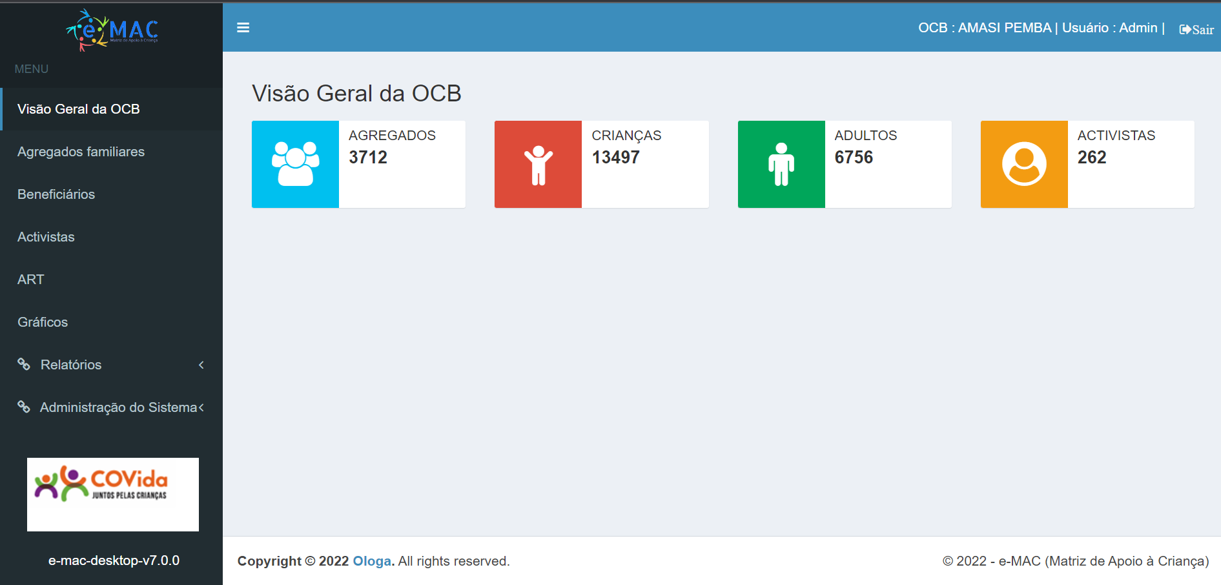
Task: Expand the Administração do Sistema chevron
Action: 201,407
